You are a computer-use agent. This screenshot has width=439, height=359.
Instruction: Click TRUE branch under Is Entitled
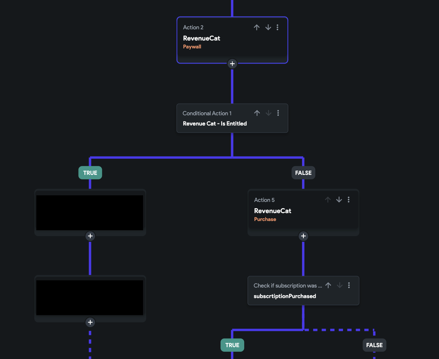pyautogui.click(x=90, y=173)
